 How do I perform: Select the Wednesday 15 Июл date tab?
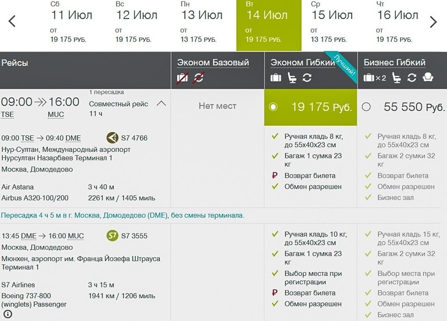(x=333, y=24)
